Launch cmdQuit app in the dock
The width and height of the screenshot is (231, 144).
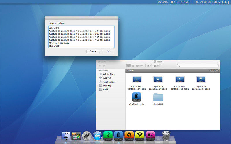pos(150,136)
